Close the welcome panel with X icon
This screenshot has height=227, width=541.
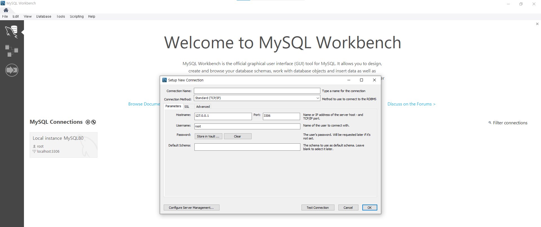tap(537, 24)
